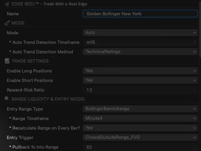Viewport: 201px width, 151px height.
Task: Click the 'Entry Range Type' label
Action: 25,109
